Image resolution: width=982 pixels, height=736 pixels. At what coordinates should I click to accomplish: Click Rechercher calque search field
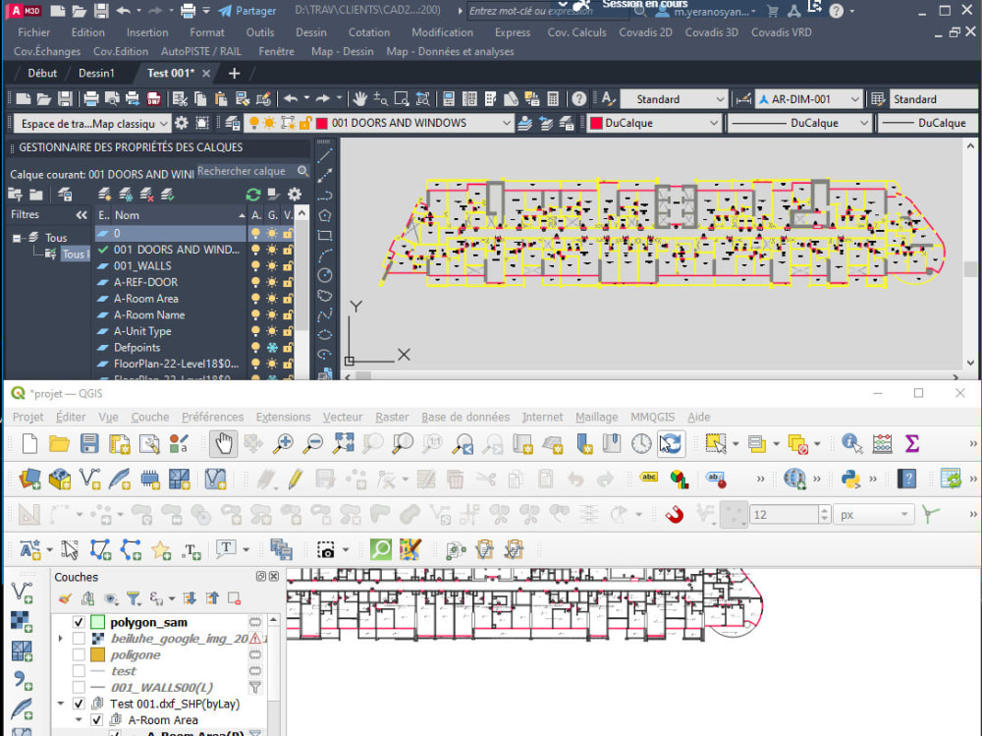click(246, 171)
